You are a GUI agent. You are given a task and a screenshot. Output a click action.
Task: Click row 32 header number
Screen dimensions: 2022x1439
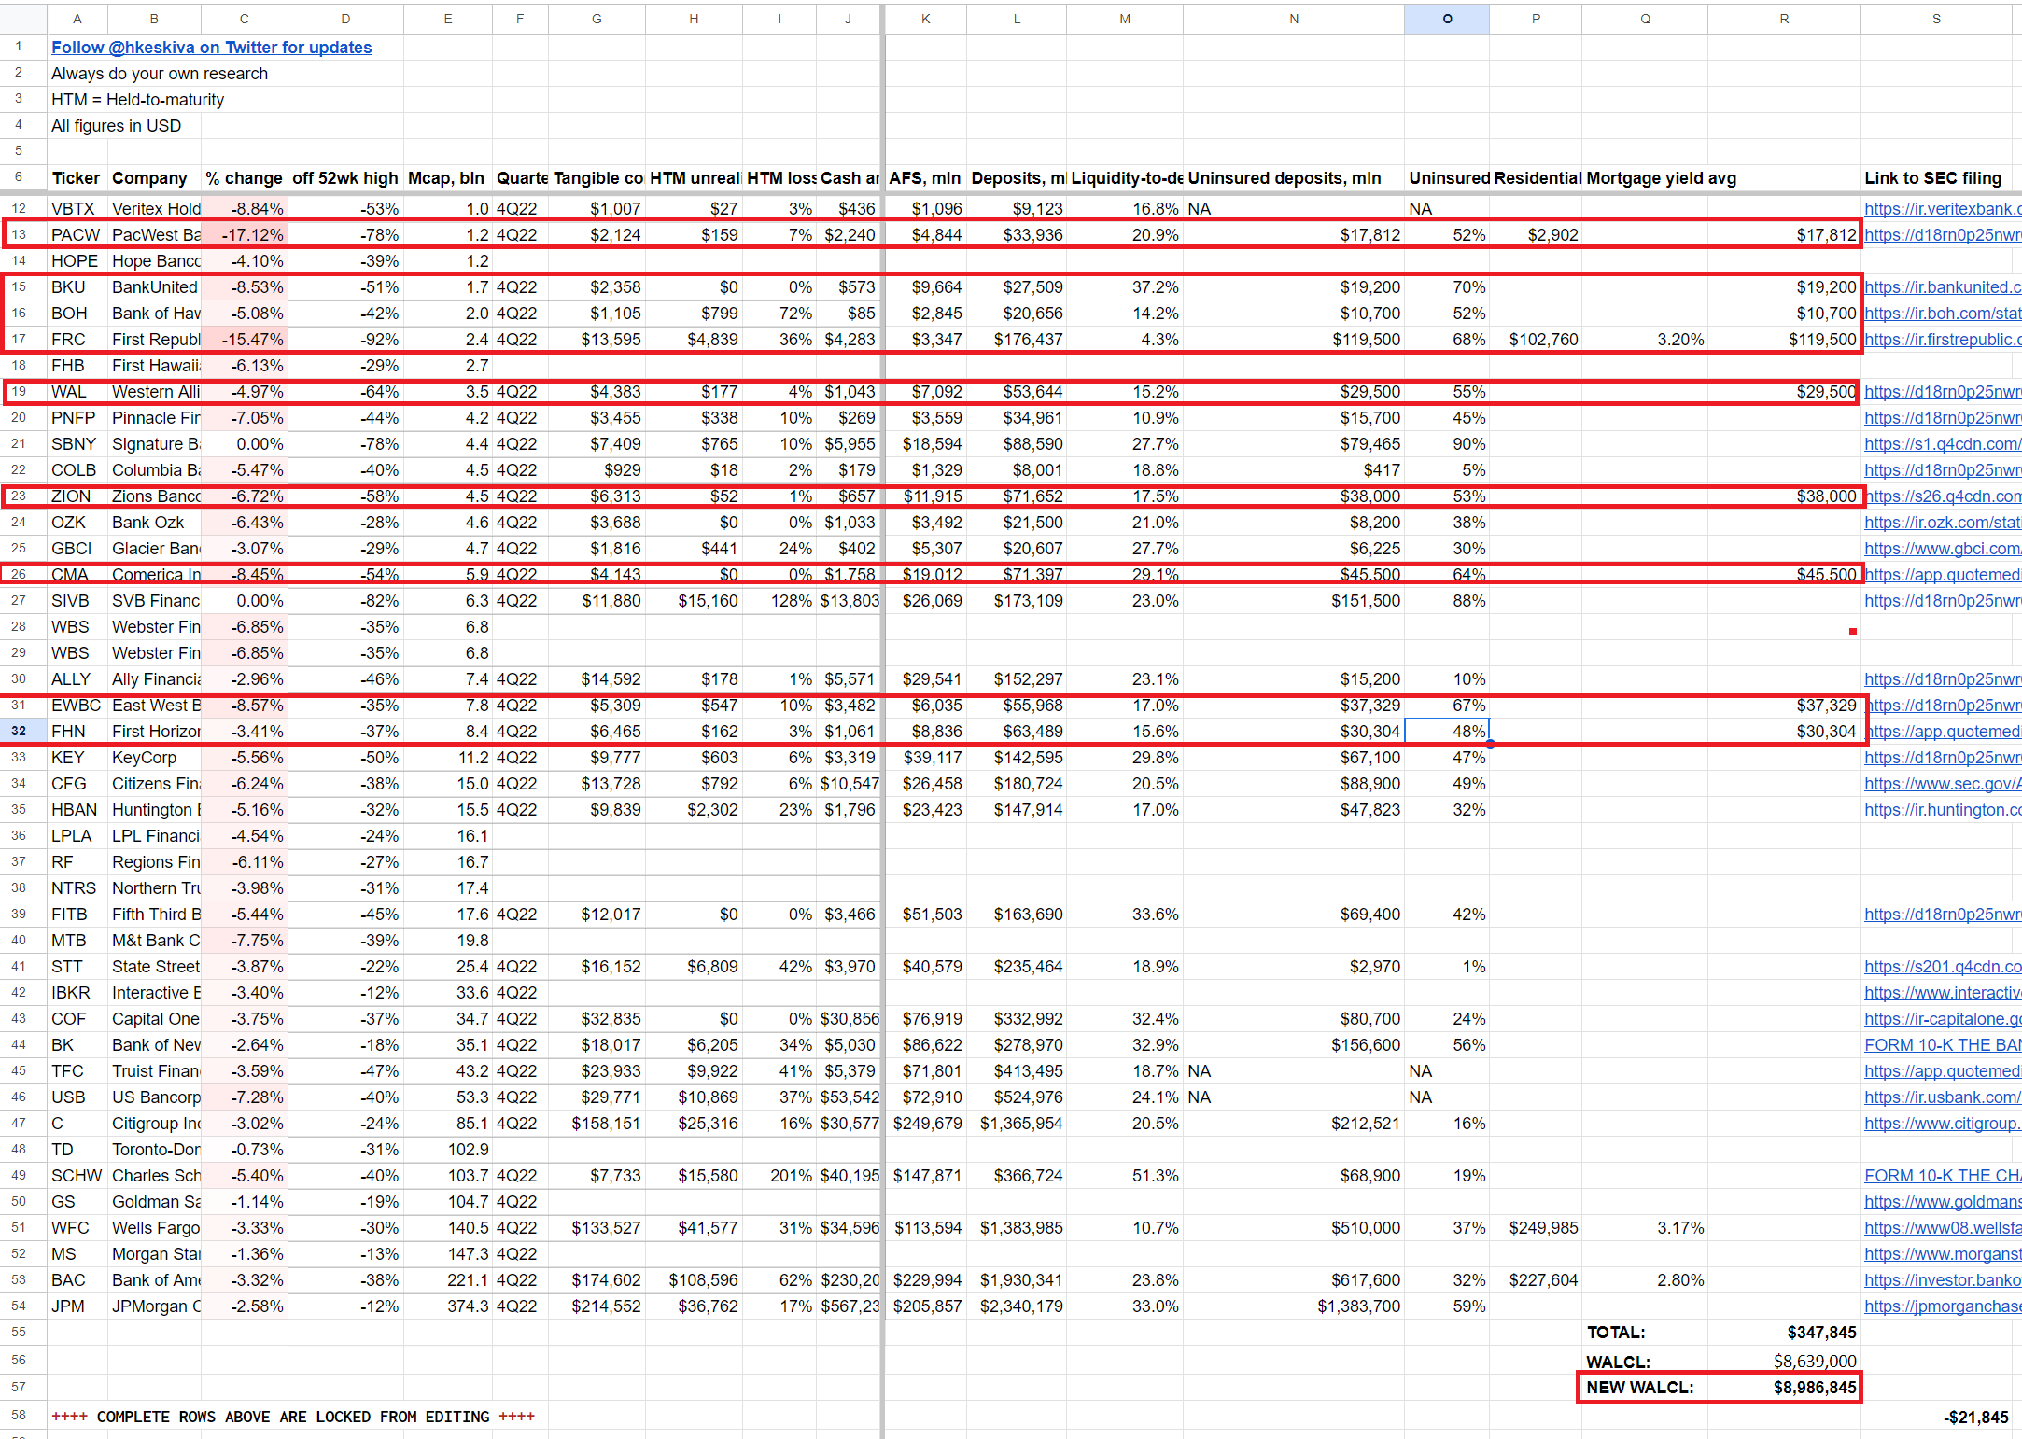coord(19,732)
